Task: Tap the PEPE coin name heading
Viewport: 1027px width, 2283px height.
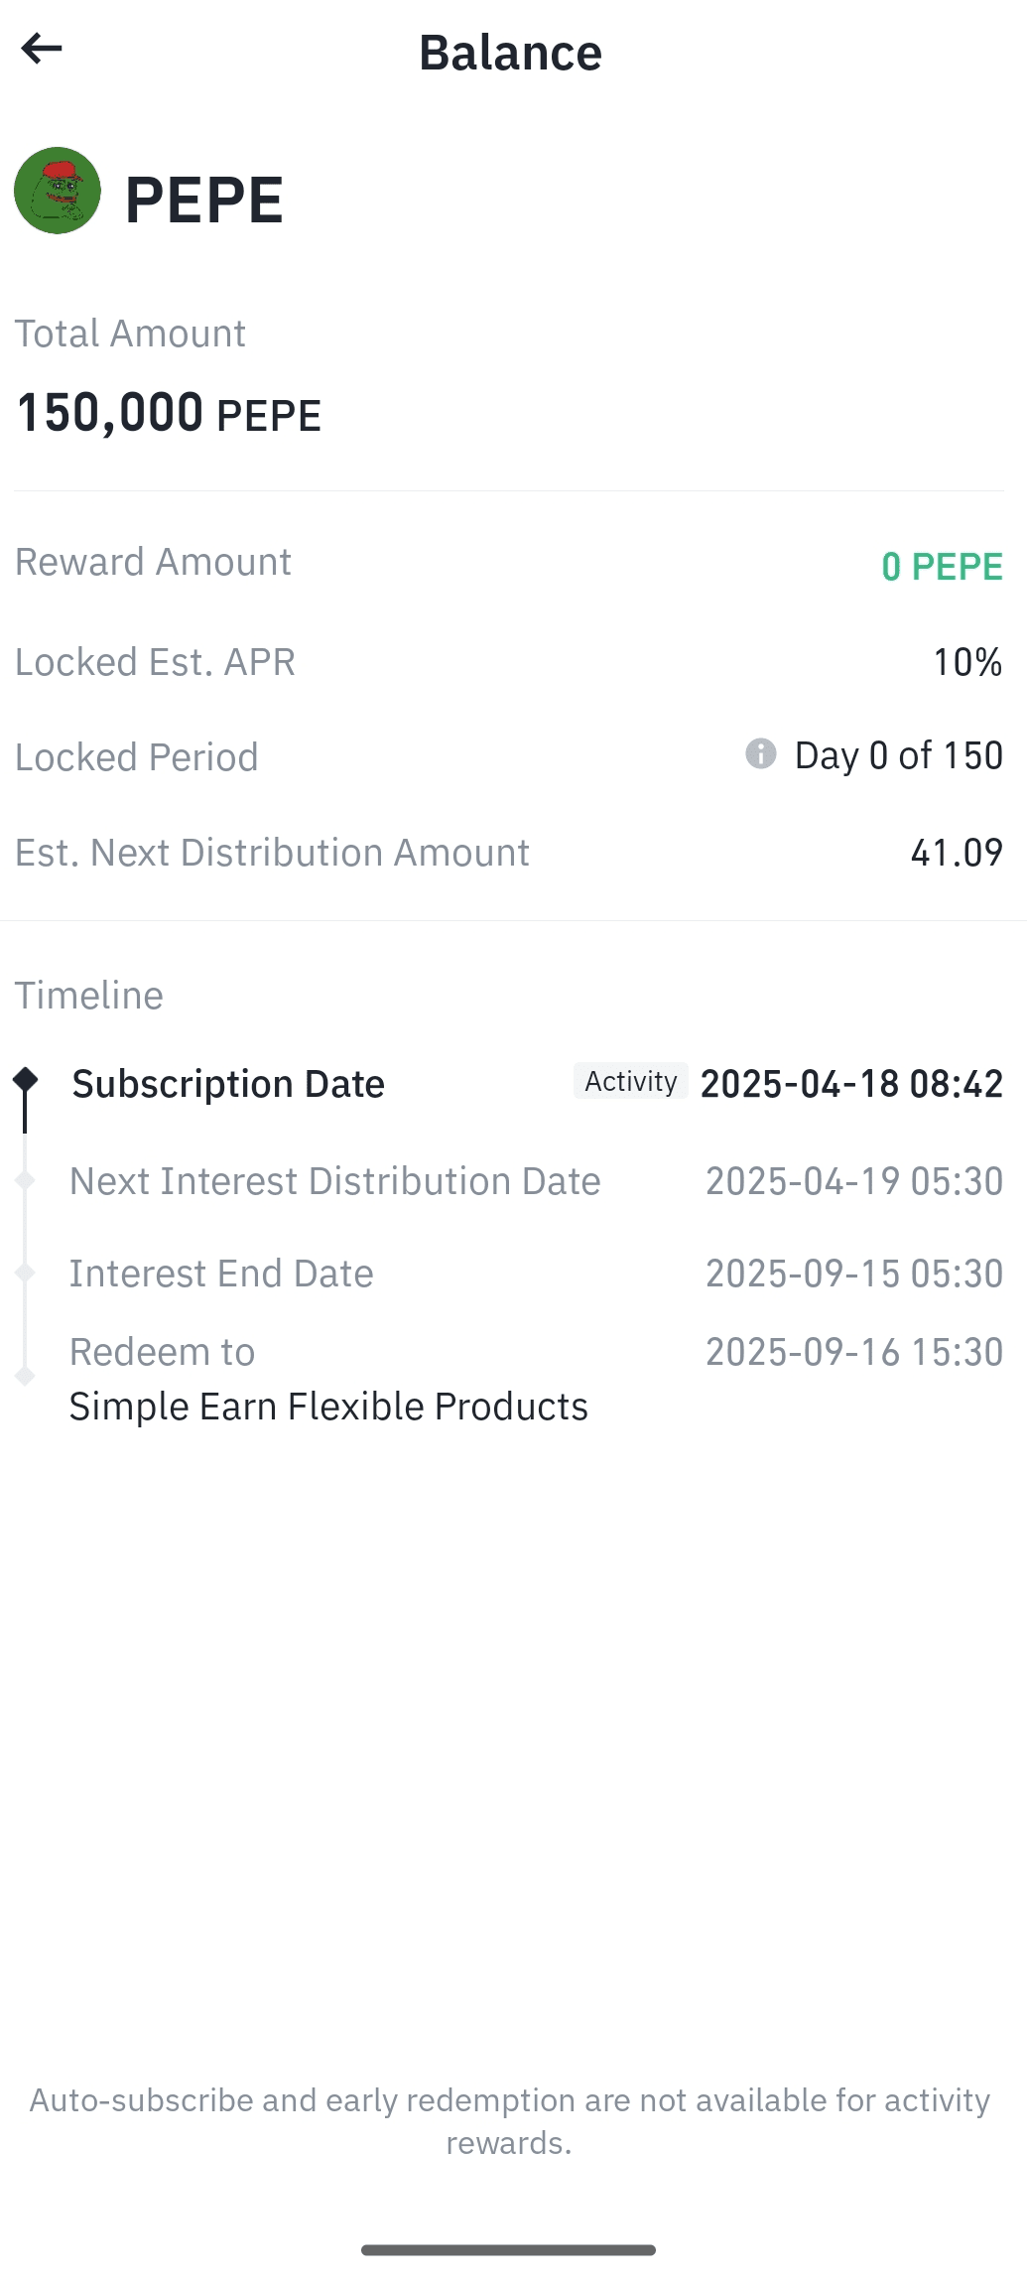Action: point(204,200)
